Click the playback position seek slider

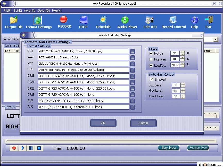click(111, 141)
